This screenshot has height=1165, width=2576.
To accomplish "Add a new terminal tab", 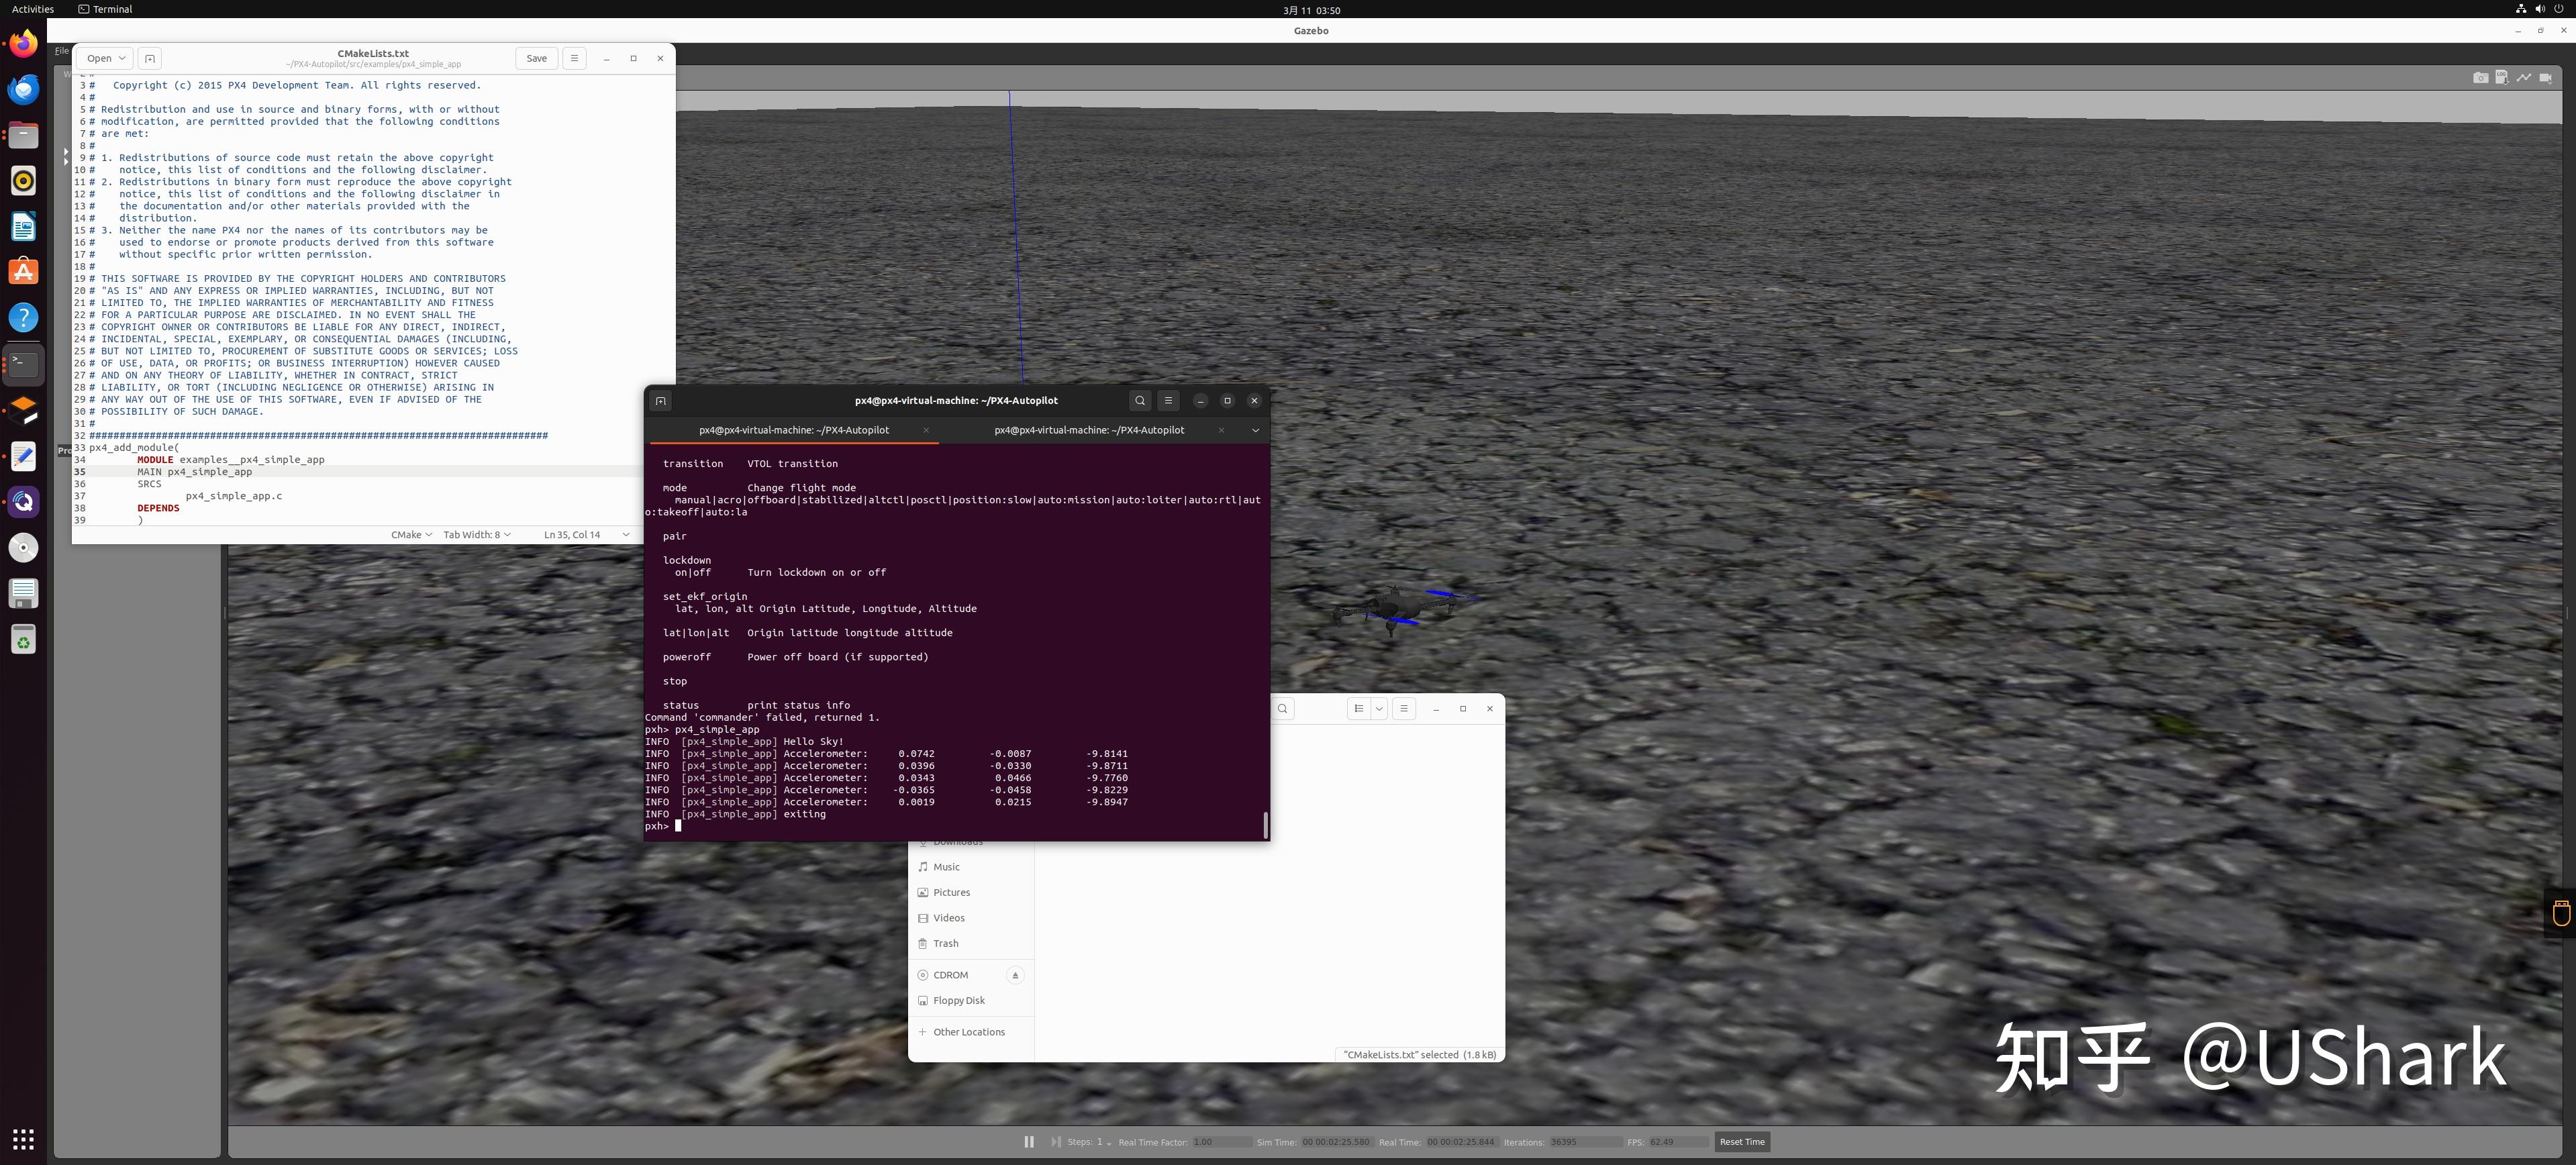I will [660, 400].
